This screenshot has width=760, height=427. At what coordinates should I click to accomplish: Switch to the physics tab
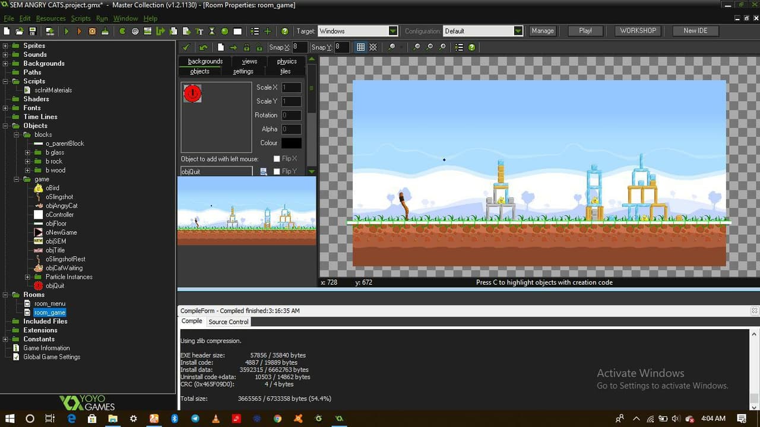(287, 61)
